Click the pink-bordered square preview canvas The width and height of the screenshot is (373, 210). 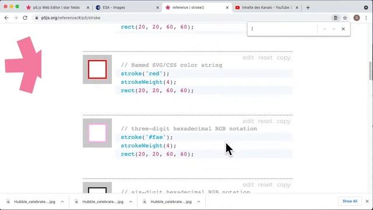97,133
